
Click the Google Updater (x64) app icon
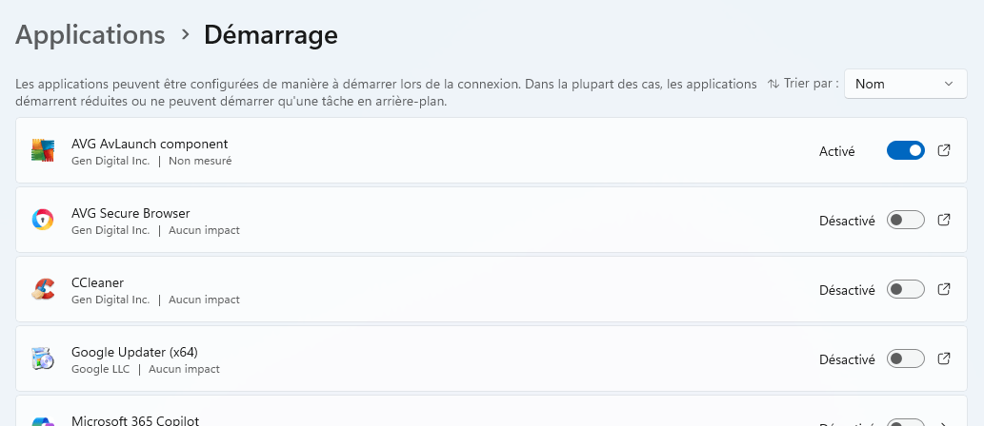(43, 359)
